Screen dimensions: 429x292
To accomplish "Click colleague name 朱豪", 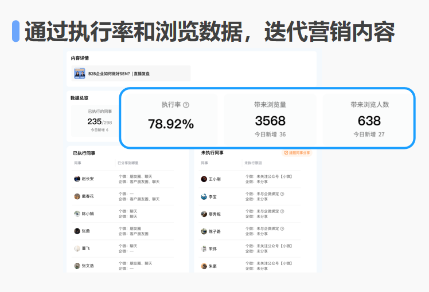I will tap(213, 266).
